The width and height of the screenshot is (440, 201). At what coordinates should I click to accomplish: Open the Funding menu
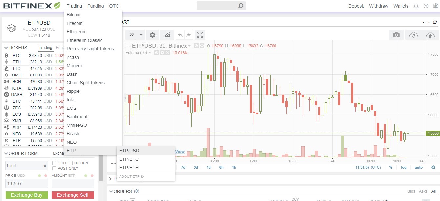[95, 6]
